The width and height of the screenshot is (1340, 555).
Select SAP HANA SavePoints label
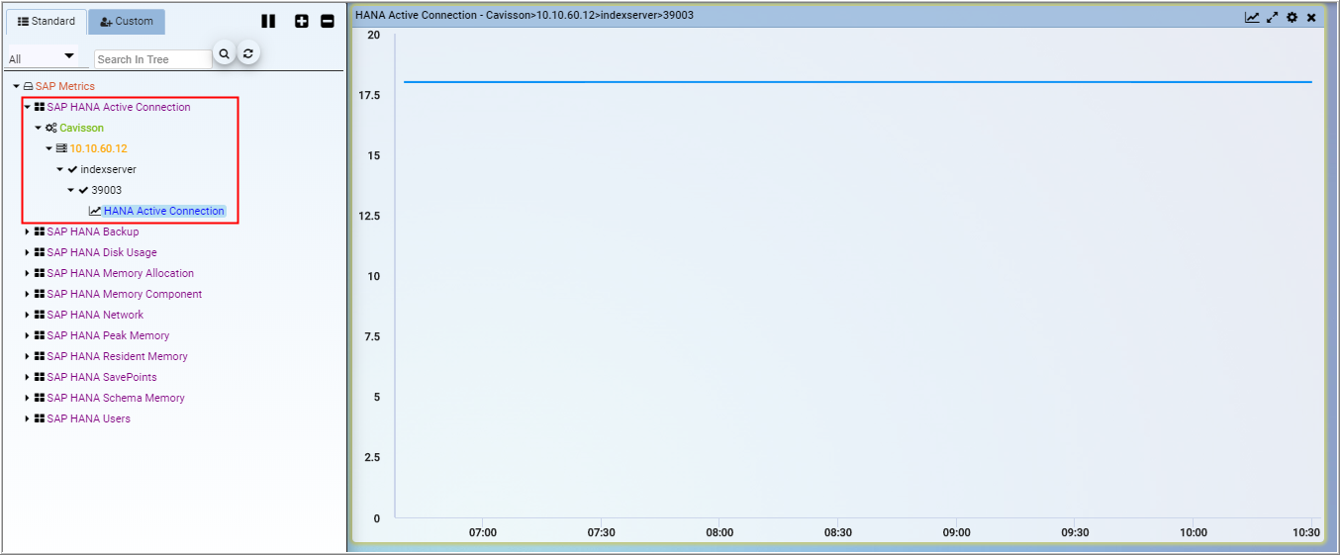coord(102,377)
